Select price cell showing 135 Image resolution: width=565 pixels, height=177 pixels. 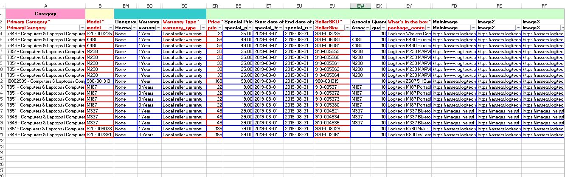(215, 129)
